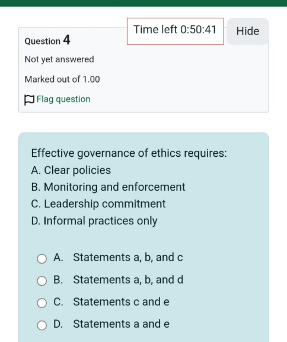Click the Question 4 heading
287x342 pixels.
pyautogui.click(x=47, y=40)
